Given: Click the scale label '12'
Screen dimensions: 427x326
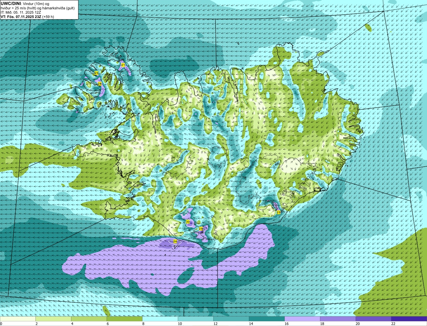Looking at the screenshot, I should (x=216, y=323).
